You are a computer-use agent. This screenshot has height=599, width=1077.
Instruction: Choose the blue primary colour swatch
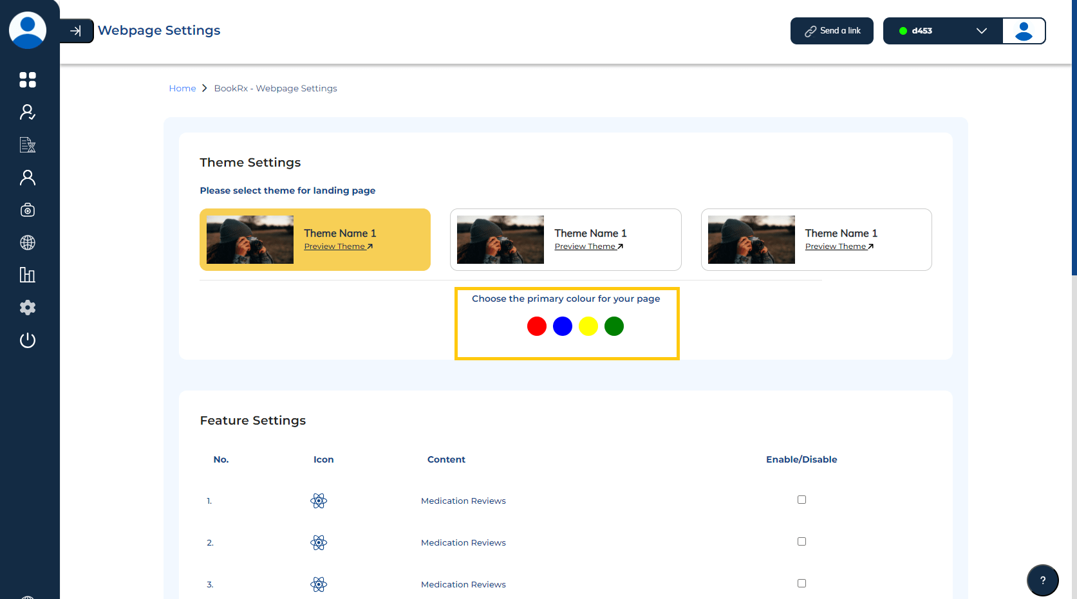[x=563, y=327]
